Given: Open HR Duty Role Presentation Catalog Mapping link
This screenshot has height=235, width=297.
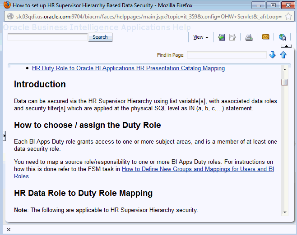Looking at the screenshot, I should [x=129, y=68].
